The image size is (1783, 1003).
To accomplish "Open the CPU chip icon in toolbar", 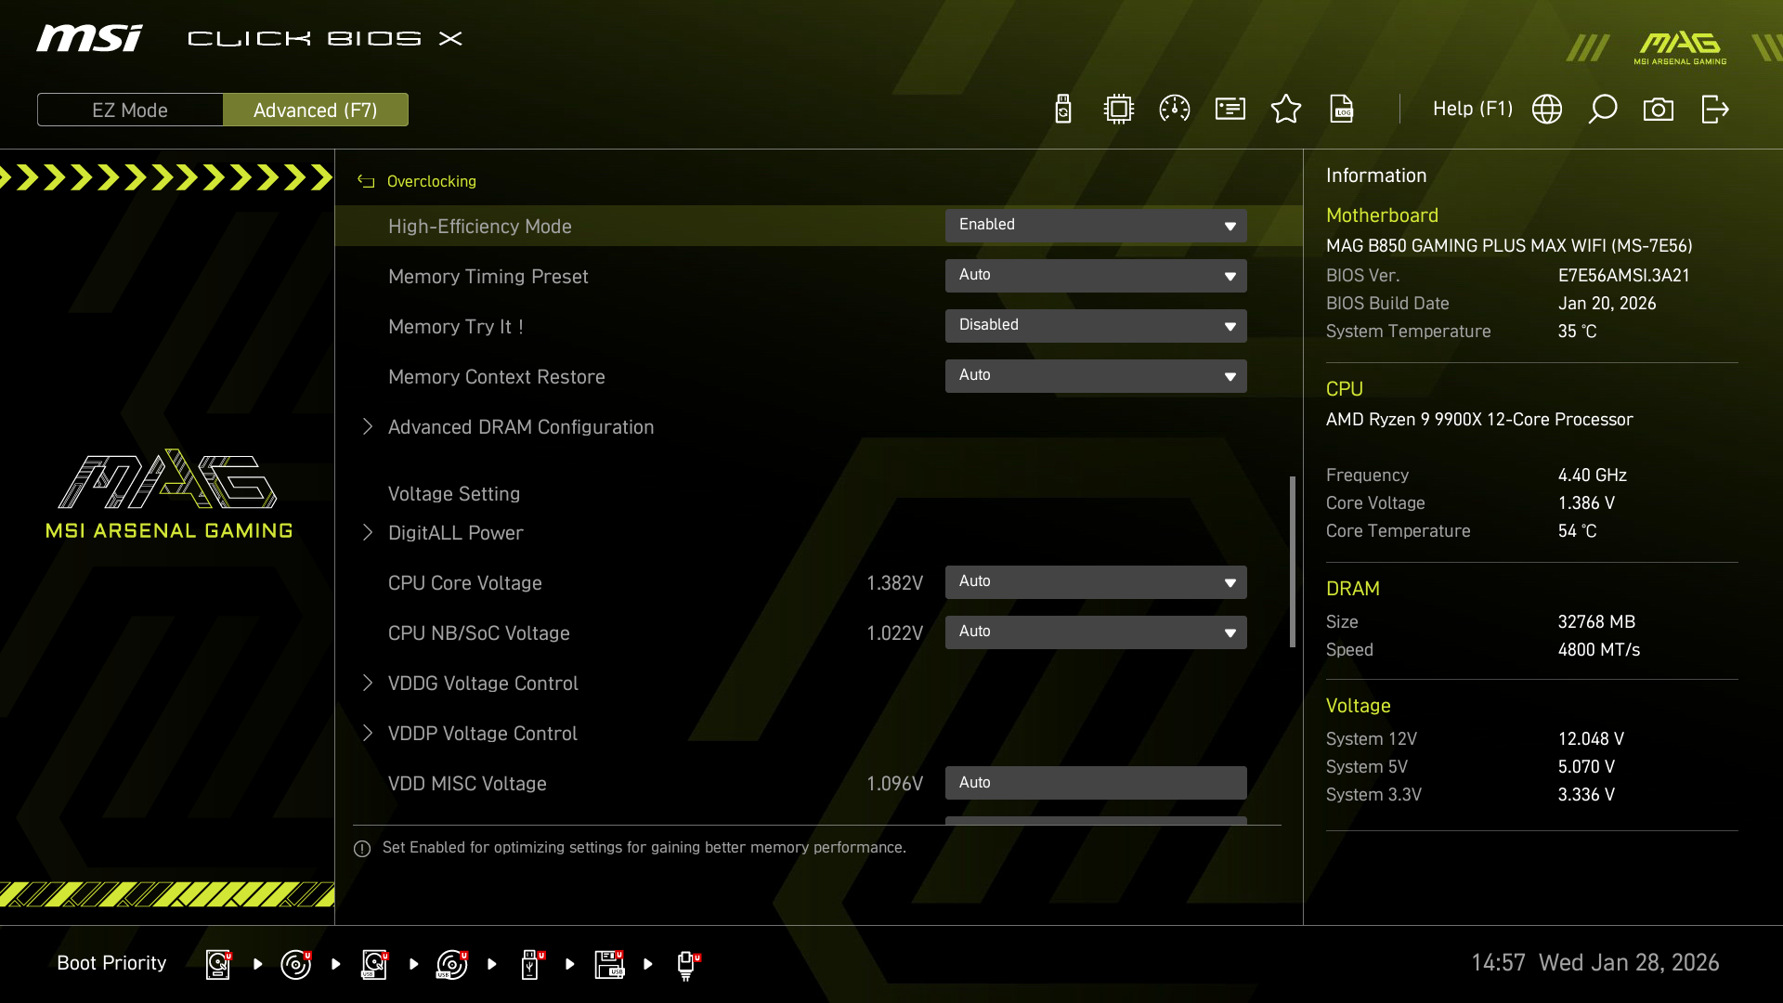I will pos(1119,110).
